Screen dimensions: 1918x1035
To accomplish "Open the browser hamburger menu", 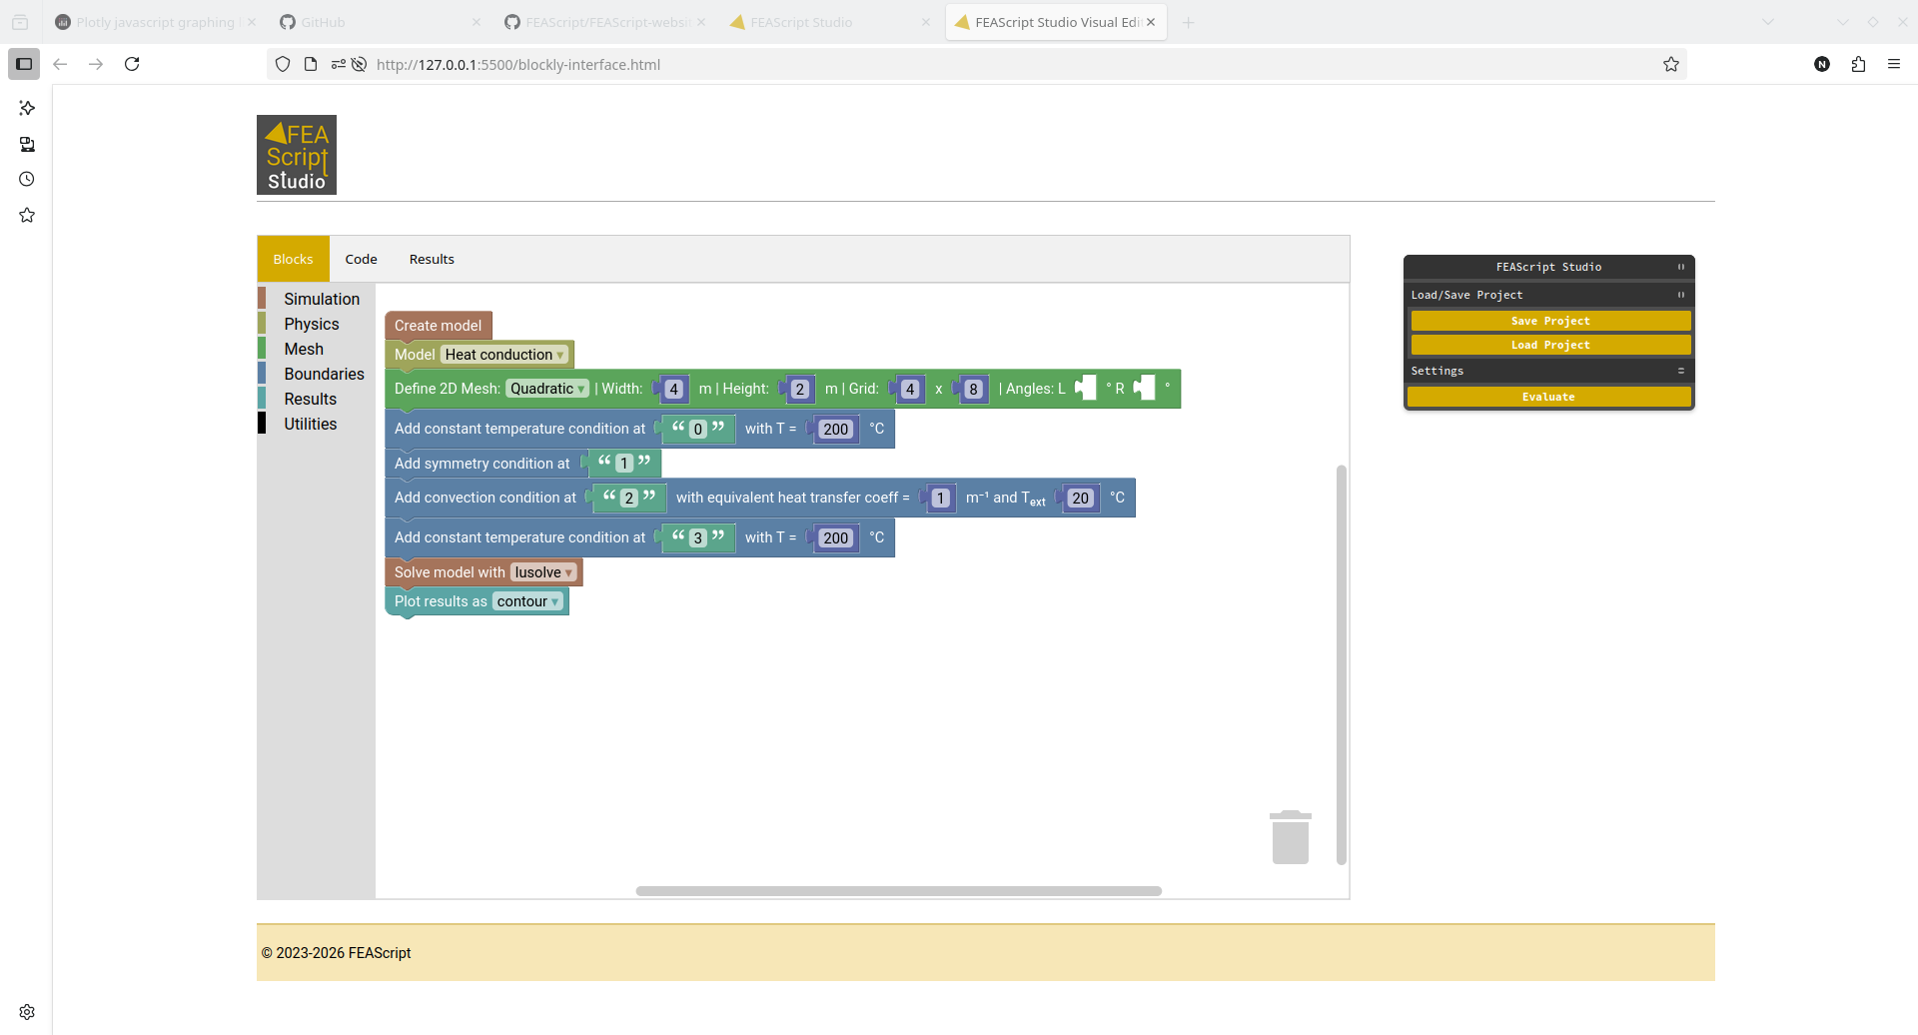I will [1894, 64].
